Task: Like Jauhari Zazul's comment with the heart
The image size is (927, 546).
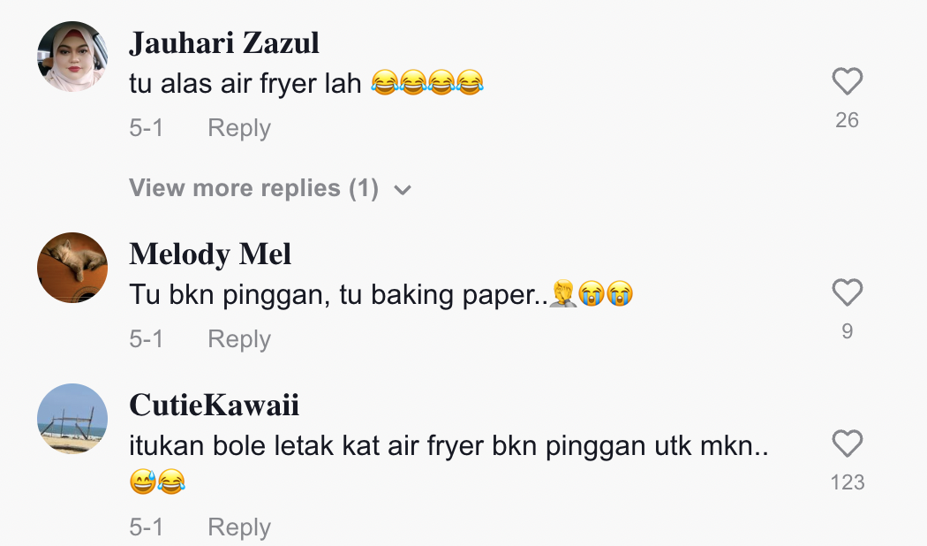Action: pos(848,81)
